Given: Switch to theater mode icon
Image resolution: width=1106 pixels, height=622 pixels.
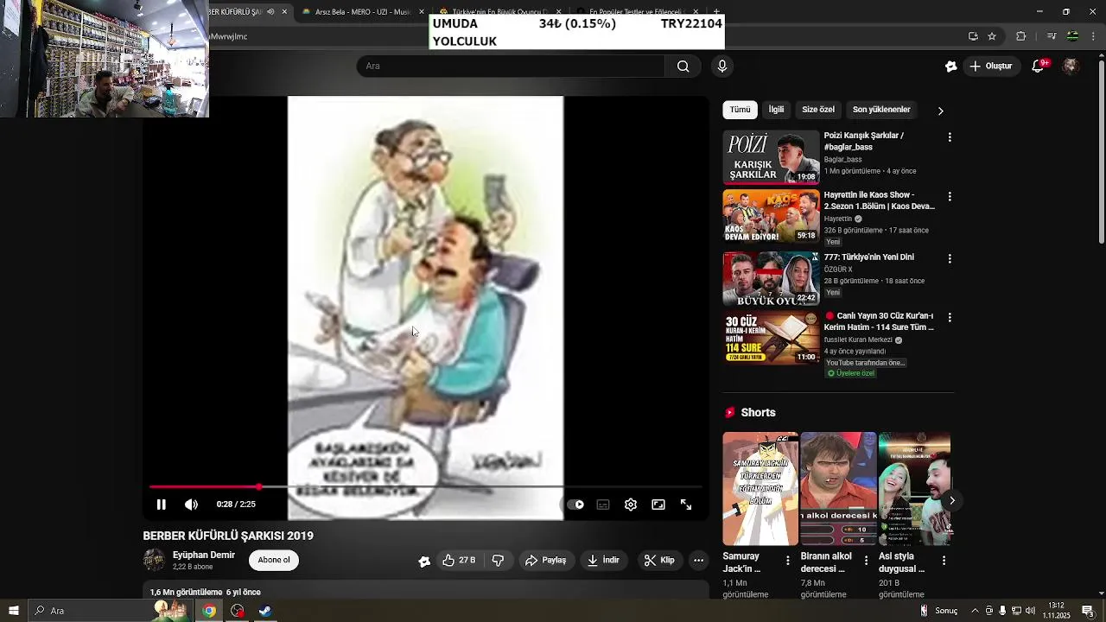Looking at the screenshot, I should click(x=658, y=505).
